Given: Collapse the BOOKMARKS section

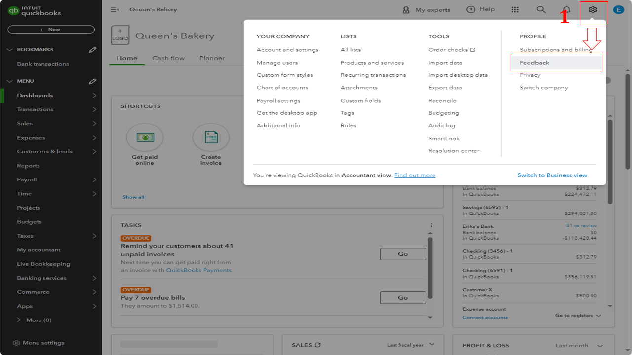Looking at the screenshot, I should 9,50.
